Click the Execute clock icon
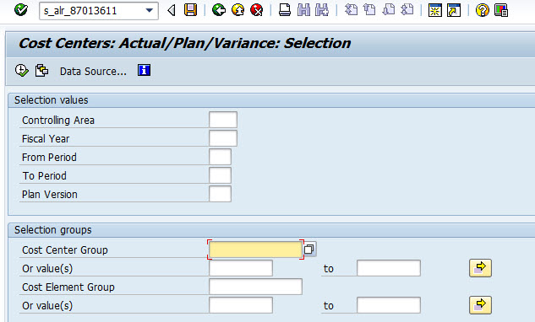Viewport: 535px width, 322px height. pos(22,71)
